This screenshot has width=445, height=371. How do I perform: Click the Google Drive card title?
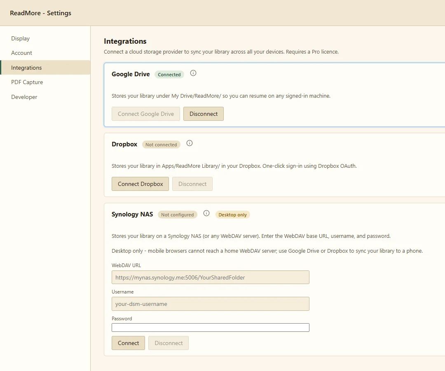coord(131,74)
